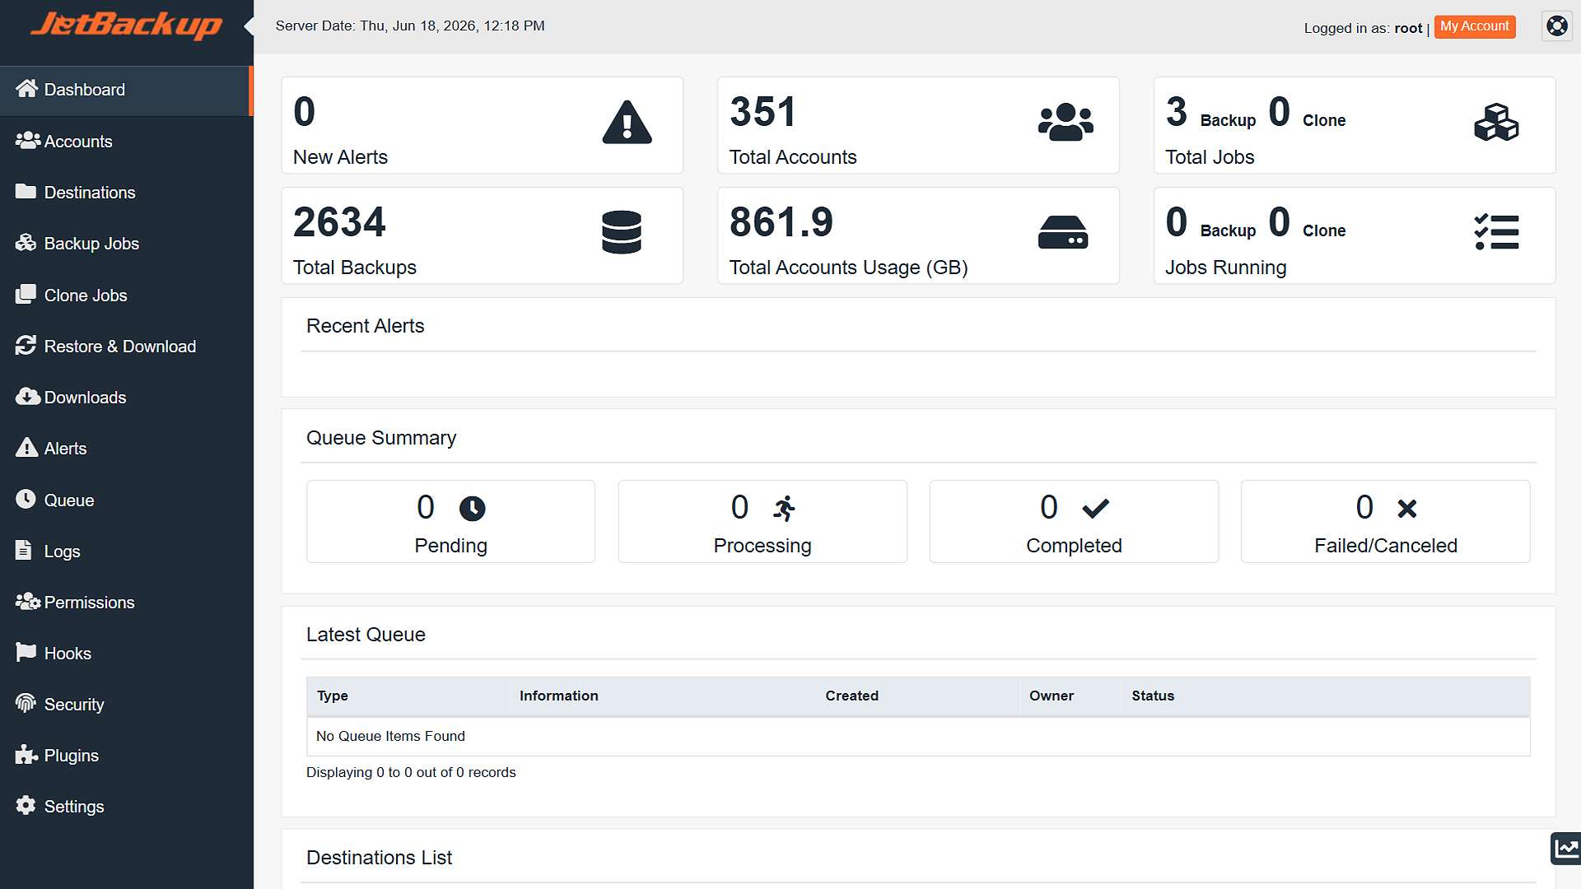Click the Recent Alerts heading
1581x889 pixels.
pyautogui.click(x=365, y=326)
